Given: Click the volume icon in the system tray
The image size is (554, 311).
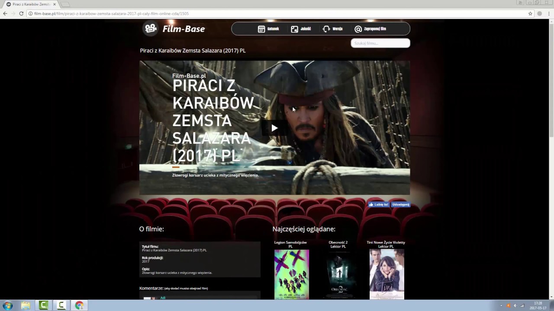Looking at the screenshot, I should (515, 305).
